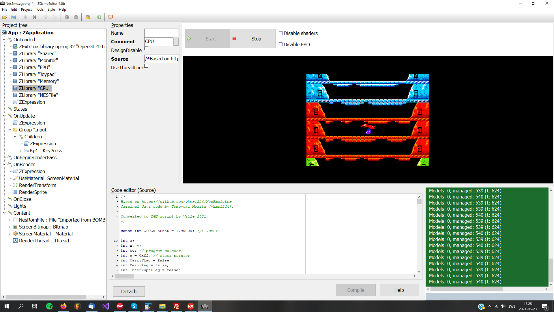This screenshot has width=554, height=312.
Task: Delete component with X toolbar icon
Action: click(x=35, y=17)
